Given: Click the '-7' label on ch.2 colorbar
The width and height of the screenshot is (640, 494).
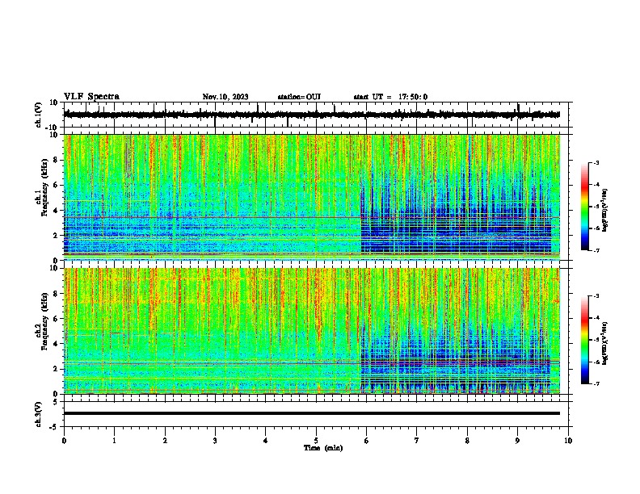Looking at the screenshot, I should click(596, 383).
